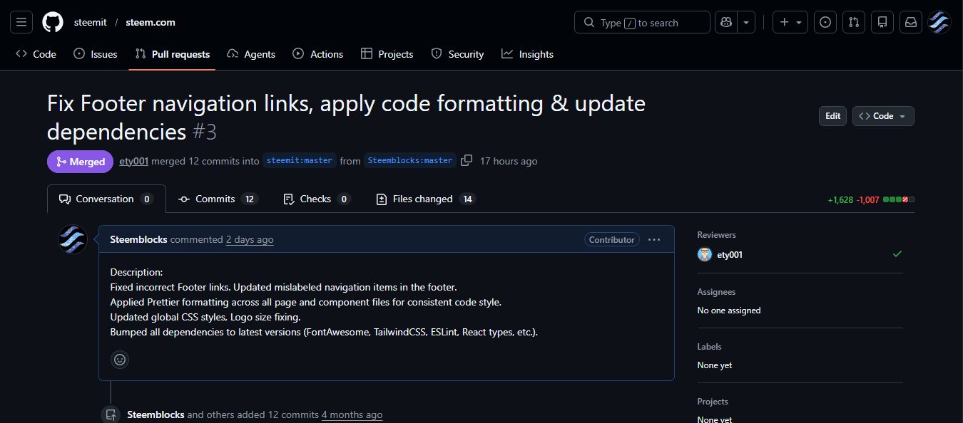
Task: Click the Edit title button
Action: pos(832,116)
